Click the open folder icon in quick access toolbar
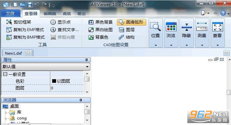This screenshot has width=231, height=125. coord(22,5)
